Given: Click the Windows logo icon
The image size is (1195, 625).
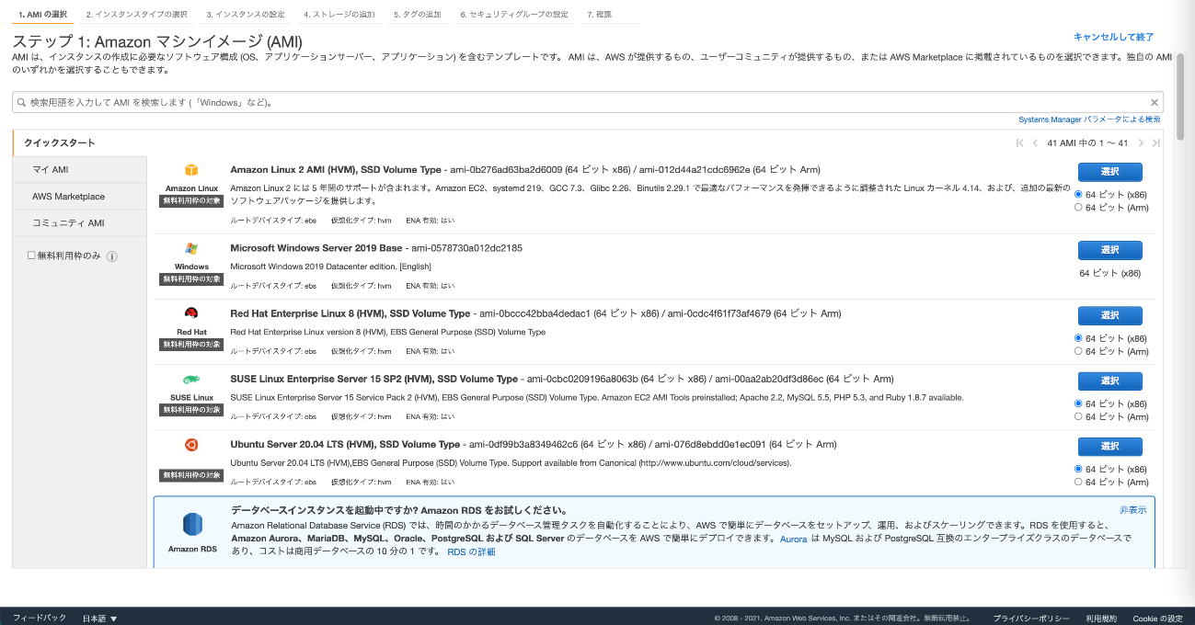Looking at the screenshot, I should coord(191,248).
